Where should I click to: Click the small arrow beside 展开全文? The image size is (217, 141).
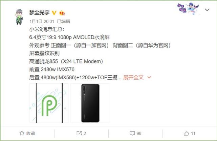coord(149,78)
